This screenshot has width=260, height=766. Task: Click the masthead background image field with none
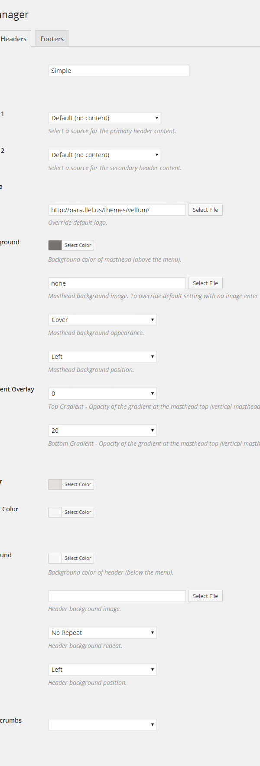tap(117, 283)
